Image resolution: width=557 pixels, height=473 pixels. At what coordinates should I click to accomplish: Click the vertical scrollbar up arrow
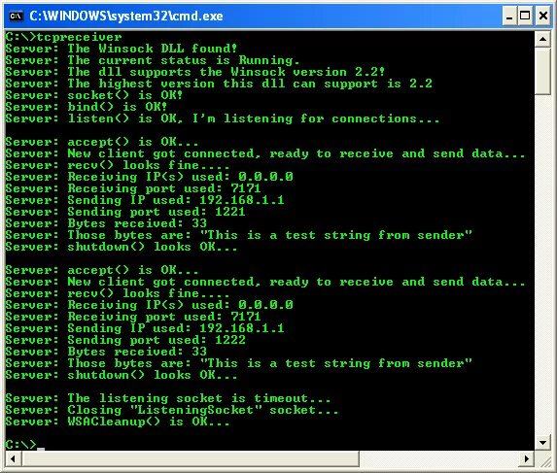pyautogui.click(x=542, y=39)
